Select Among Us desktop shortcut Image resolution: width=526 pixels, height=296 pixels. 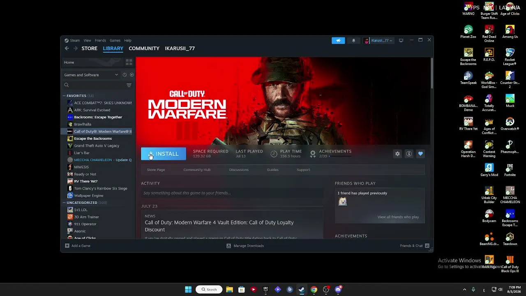click(x=510, y=32)
